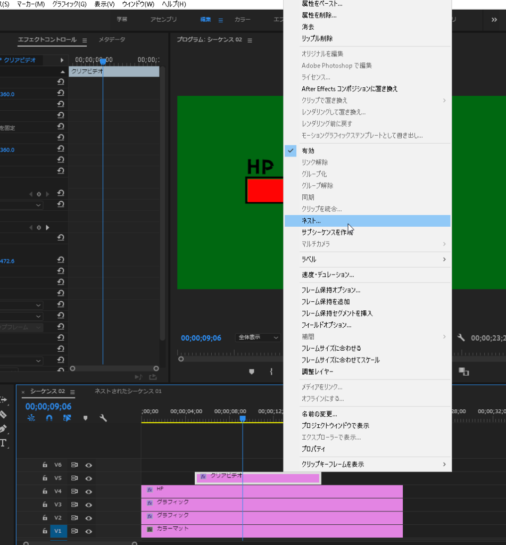The image size is (506, 545).
Task: Hide the V5 track output eye
Action: [x=89, y=478]
